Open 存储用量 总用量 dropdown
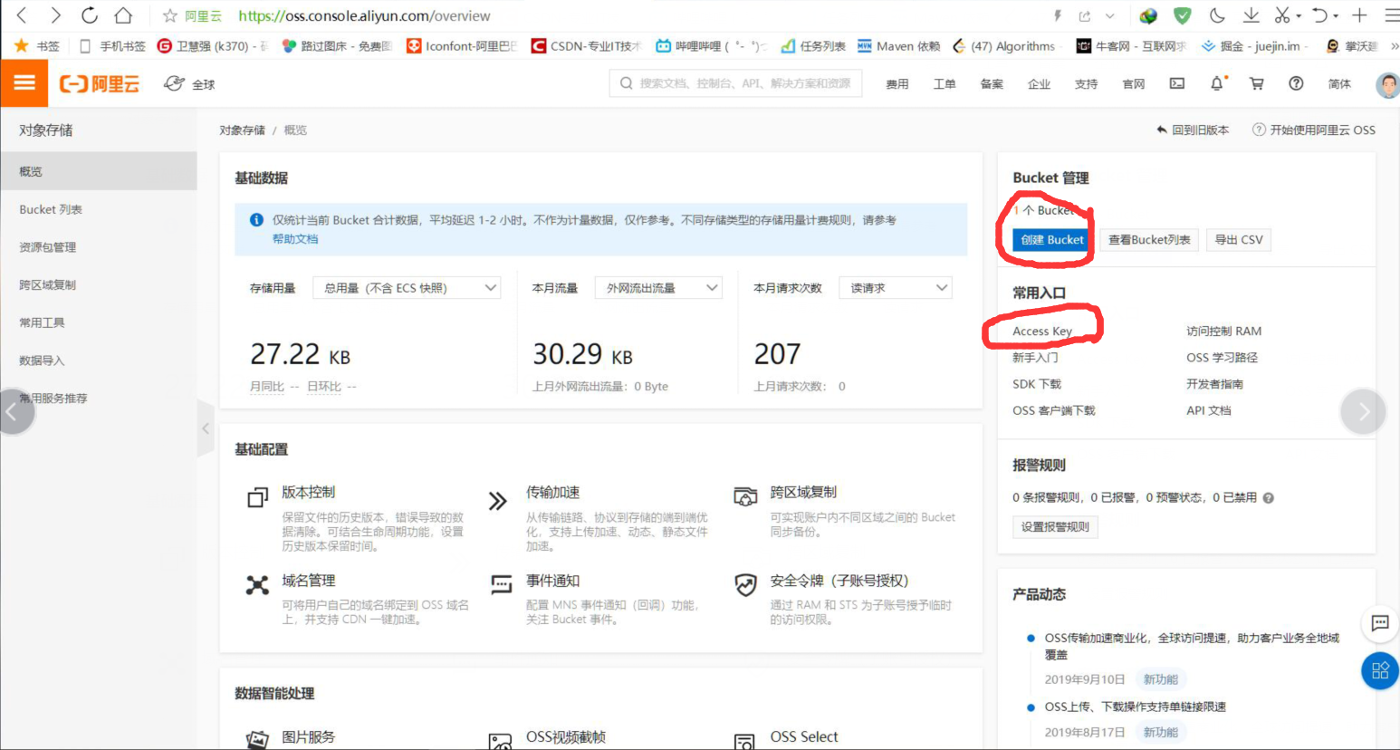 tap(407, 288)
